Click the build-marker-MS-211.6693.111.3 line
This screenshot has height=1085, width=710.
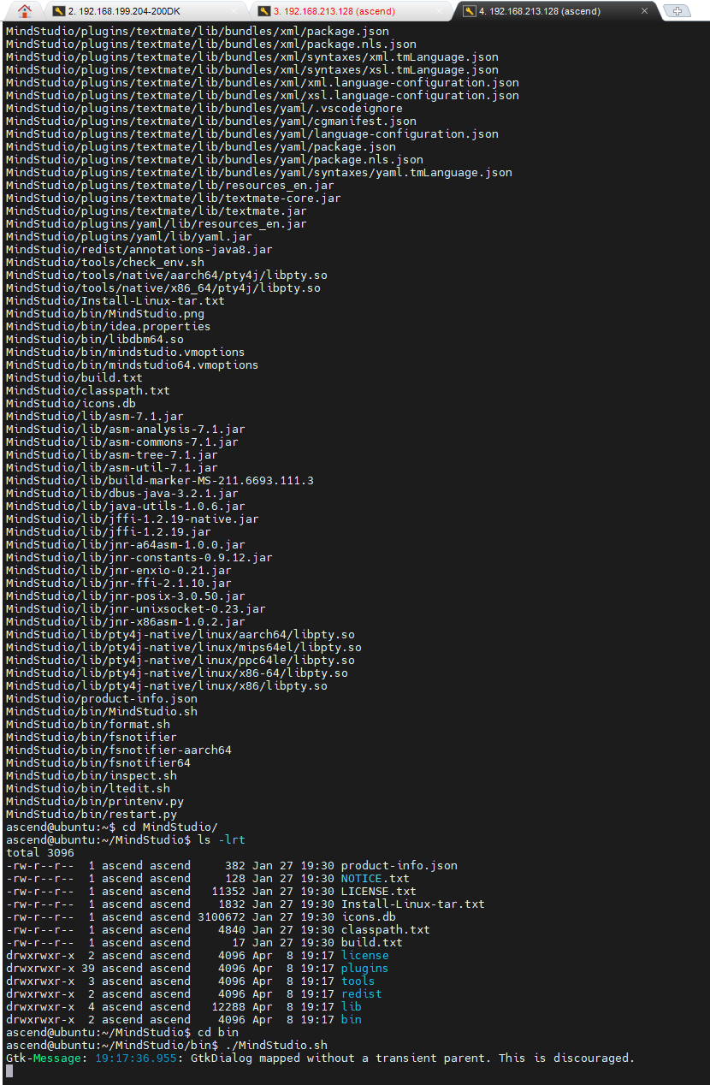tap(159, 480)
